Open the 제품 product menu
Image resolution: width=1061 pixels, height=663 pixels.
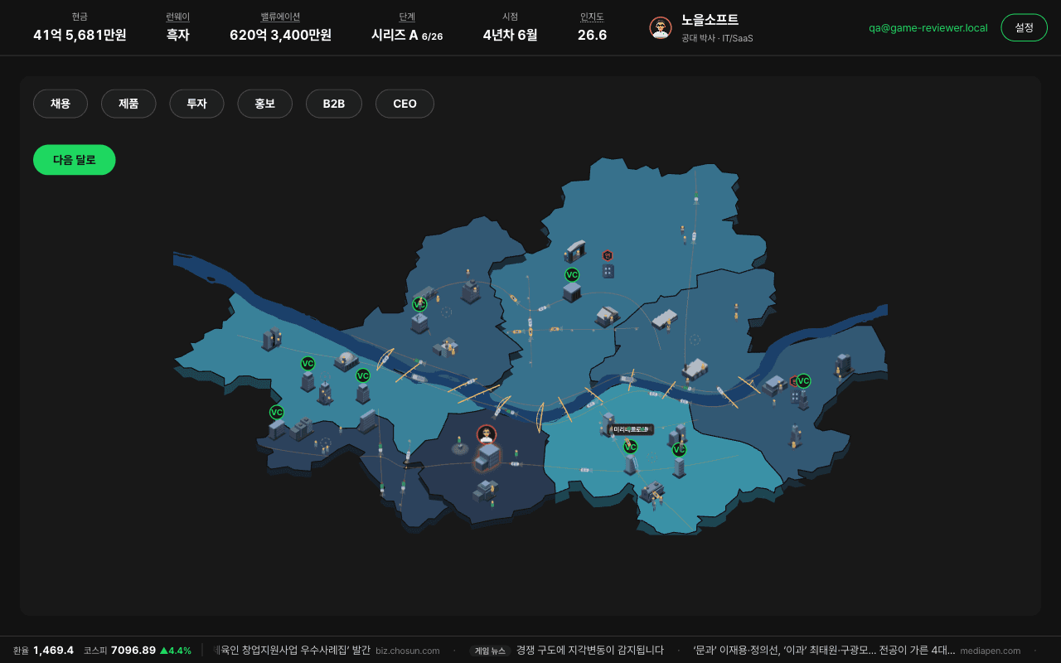click(x=128, y=104)
